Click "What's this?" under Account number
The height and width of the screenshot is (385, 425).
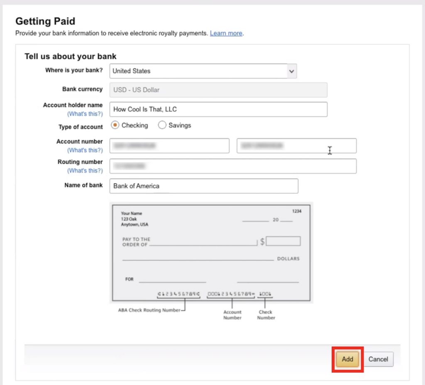tap(85, 150)
